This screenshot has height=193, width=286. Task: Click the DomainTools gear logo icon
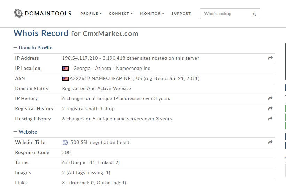18,13
